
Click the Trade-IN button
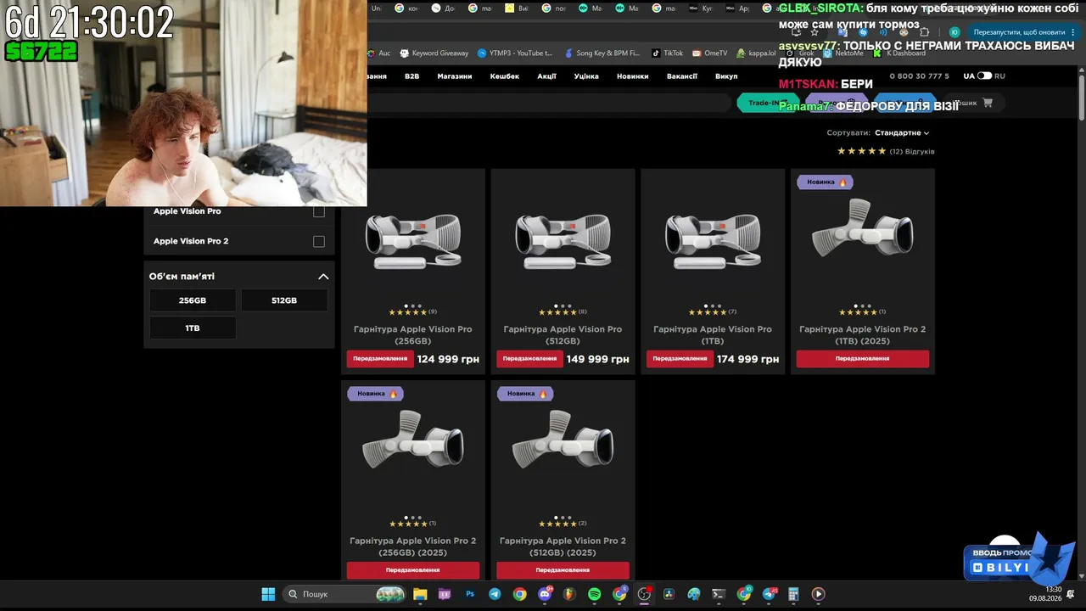768,103
